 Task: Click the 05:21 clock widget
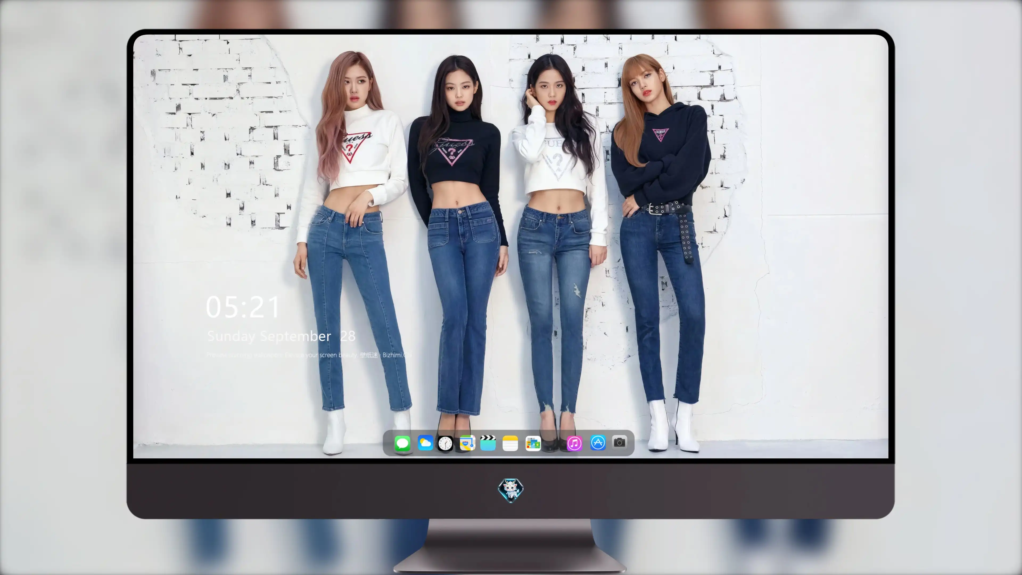(243, 307)
